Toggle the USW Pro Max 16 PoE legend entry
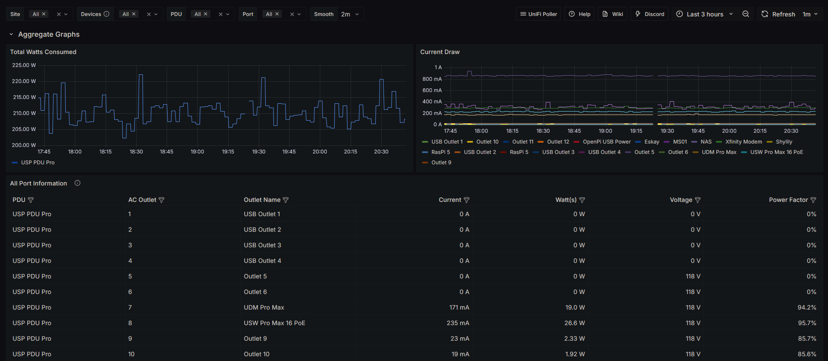This screenshot has width=828, height=361. tap(776, 152)
